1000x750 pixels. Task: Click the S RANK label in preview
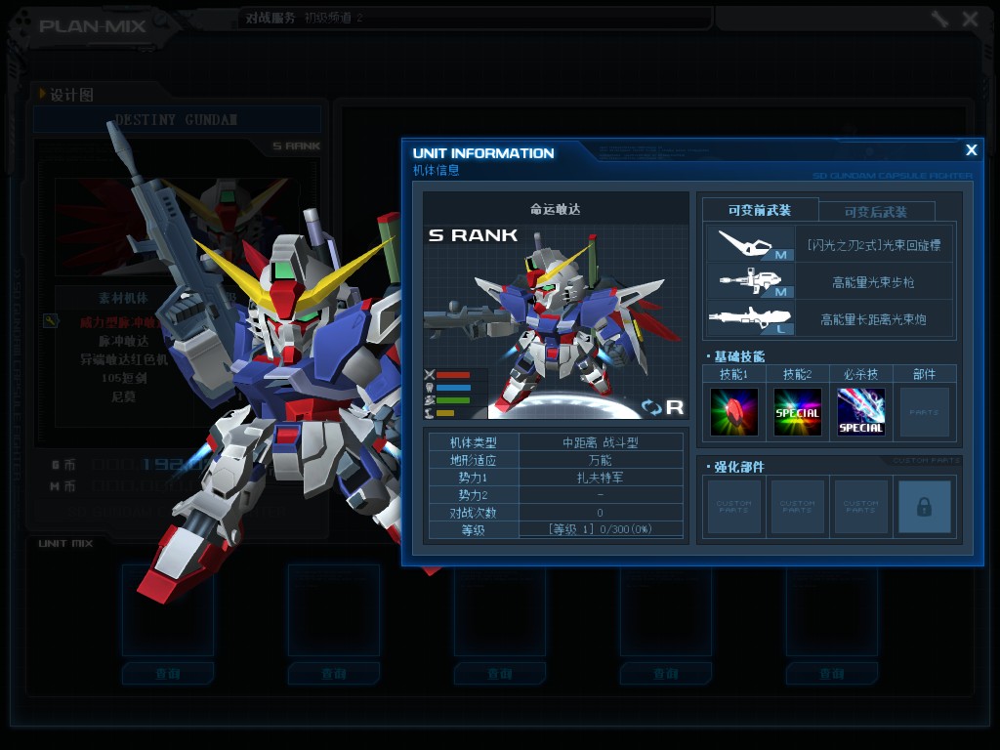tap(474, 235)
